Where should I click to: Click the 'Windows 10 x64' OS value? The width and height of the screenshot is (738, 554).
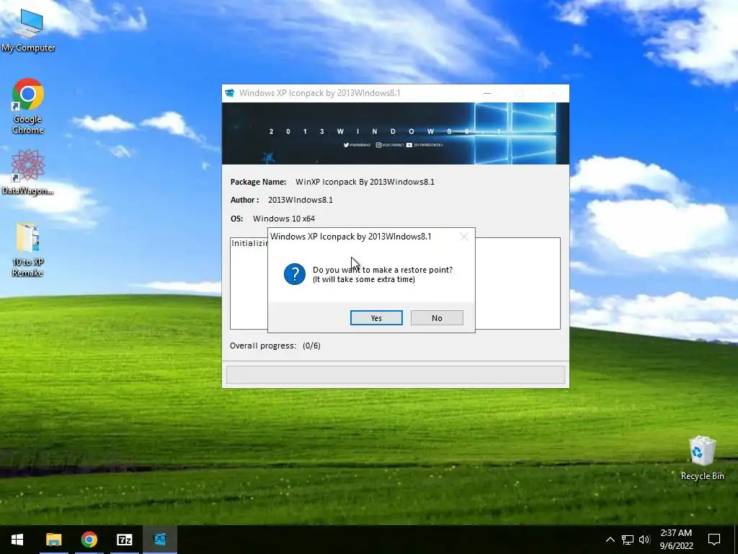(284, 219)
